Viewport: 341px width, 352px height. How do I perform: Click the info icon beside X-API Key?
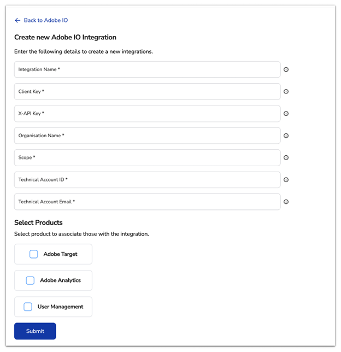[286, 114]
